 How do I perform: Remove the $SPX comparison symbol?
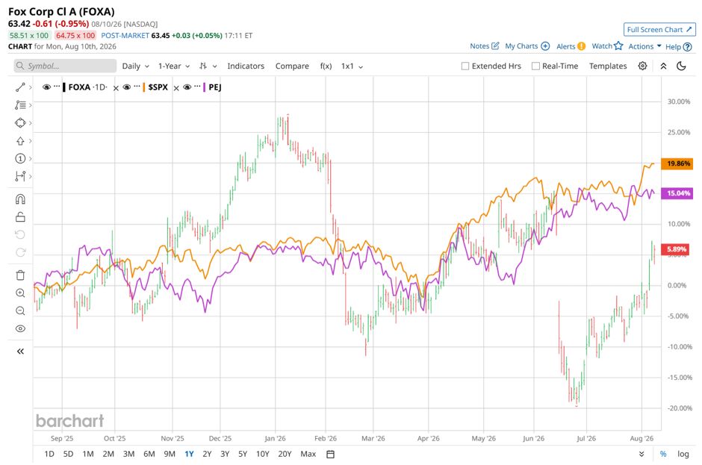coord(116,88)
